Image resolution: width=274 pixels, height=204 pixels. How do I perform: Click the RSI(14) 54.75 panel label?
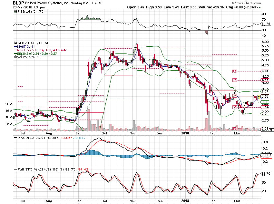31,11
